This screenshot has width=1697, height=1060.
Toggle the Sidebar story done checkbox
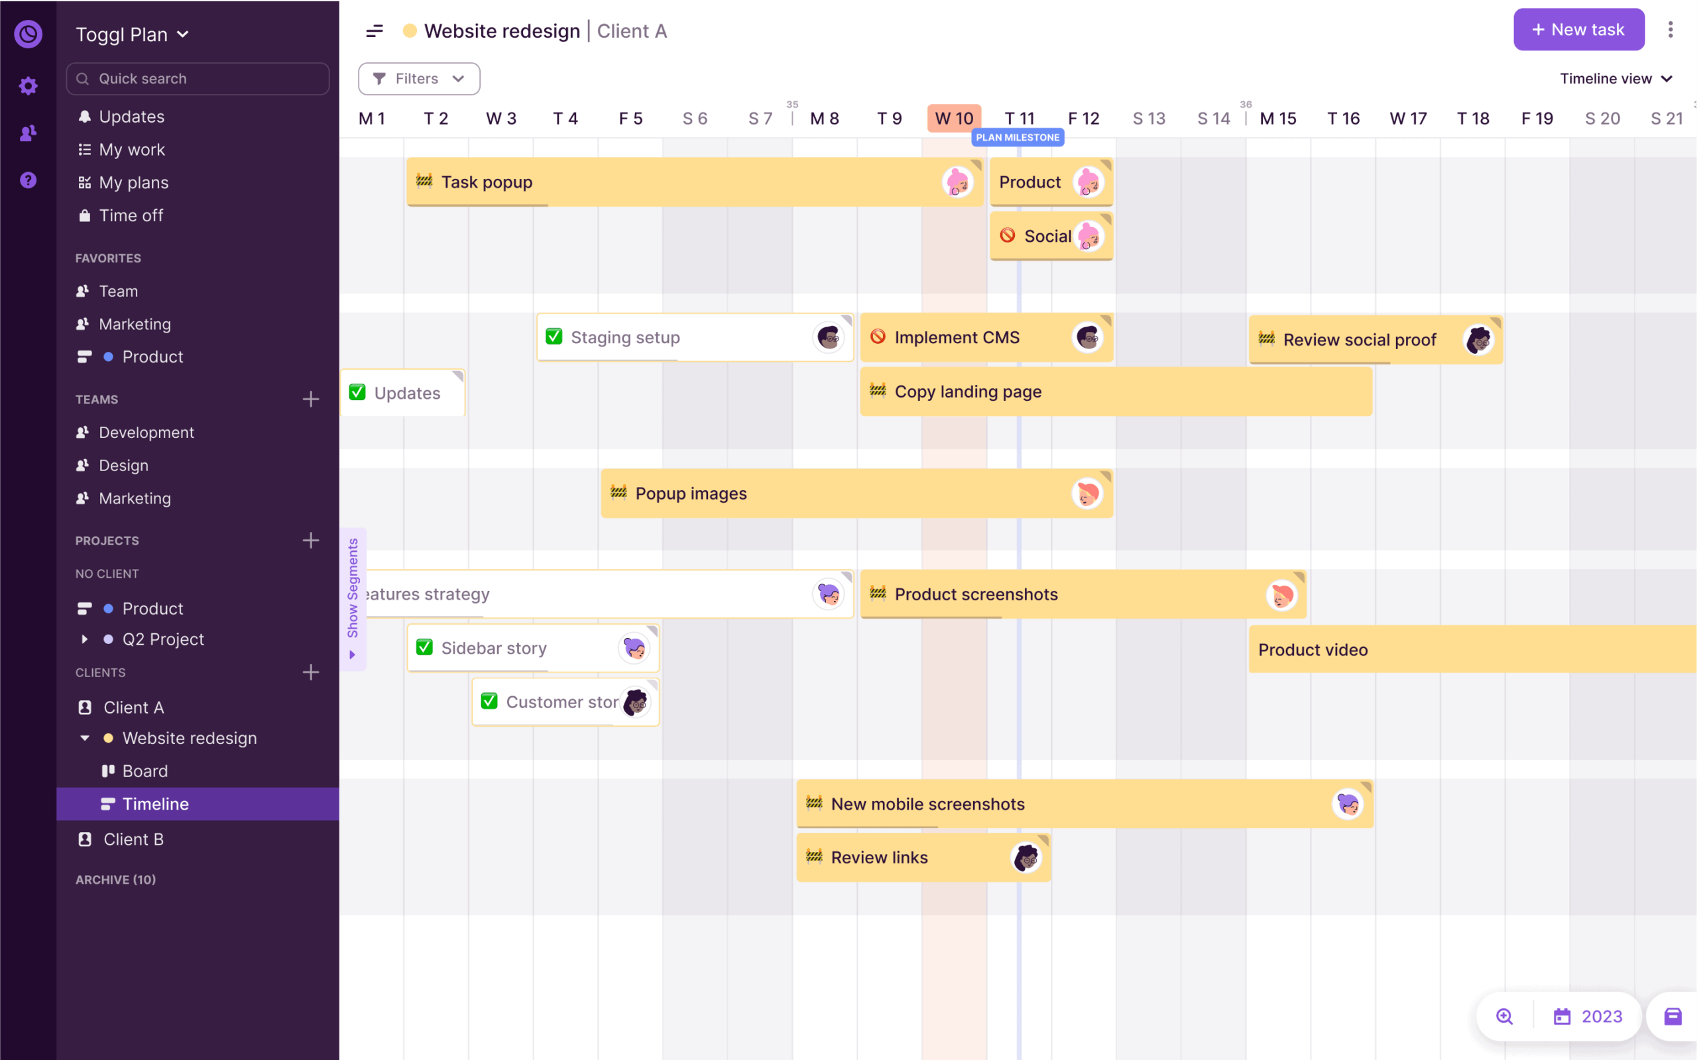coord(424,647)
